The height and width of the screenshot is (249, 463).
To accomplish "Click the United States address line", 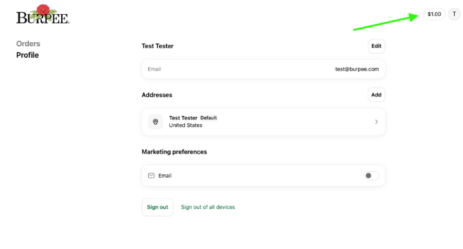I will tap(186, 126).
